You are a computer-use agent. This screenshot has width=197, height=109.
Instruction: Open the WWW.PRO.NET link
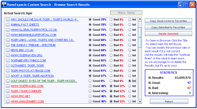[x=20, y=96]
